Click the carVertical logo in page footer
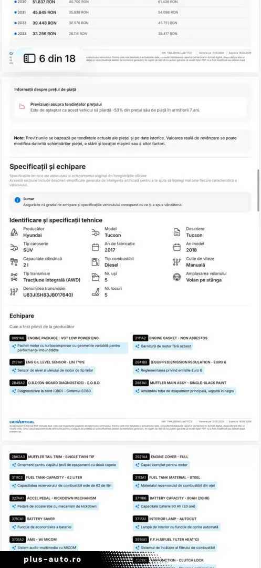The height and width of the screenshot is (568, 261). click(x=22, y=422)
